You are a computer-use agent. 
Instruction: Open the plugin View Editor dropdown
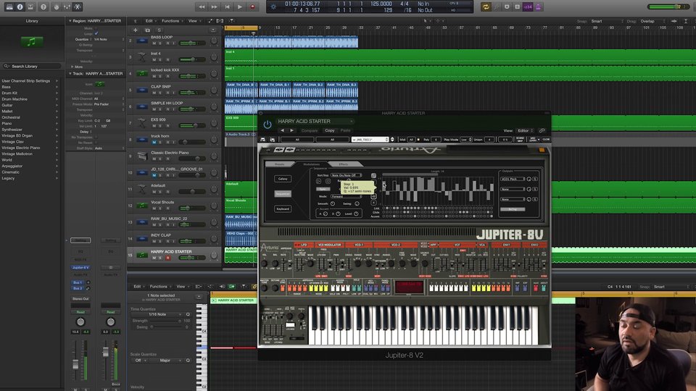coord(526,130)
